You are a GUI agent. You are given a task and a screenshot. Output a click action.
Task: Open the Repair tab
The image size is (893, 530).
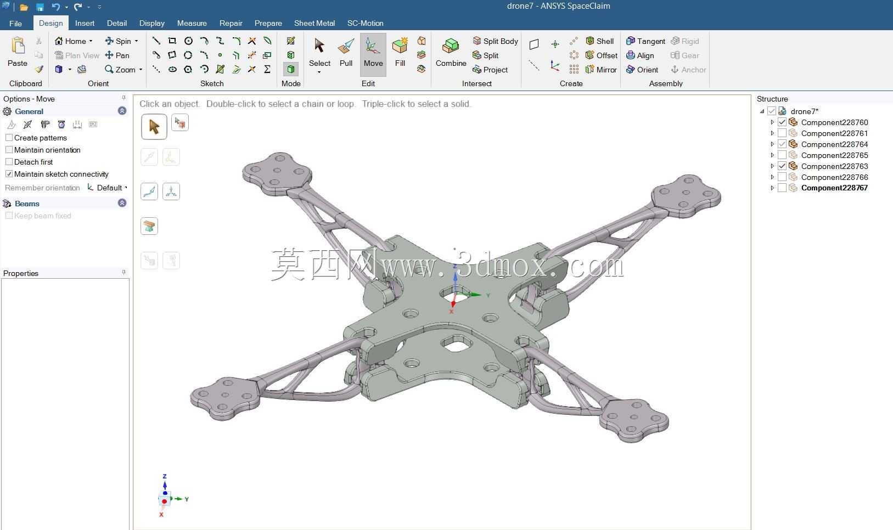point(231,23)
